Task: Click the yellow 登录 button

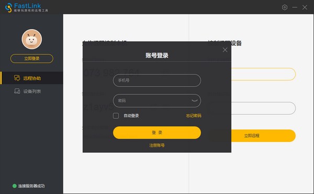Action: 157,132
